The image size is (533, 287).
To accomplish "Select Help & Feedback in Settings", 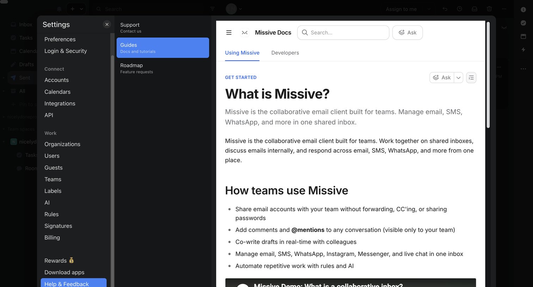I will pyautogui.click(x=74, y=283).
